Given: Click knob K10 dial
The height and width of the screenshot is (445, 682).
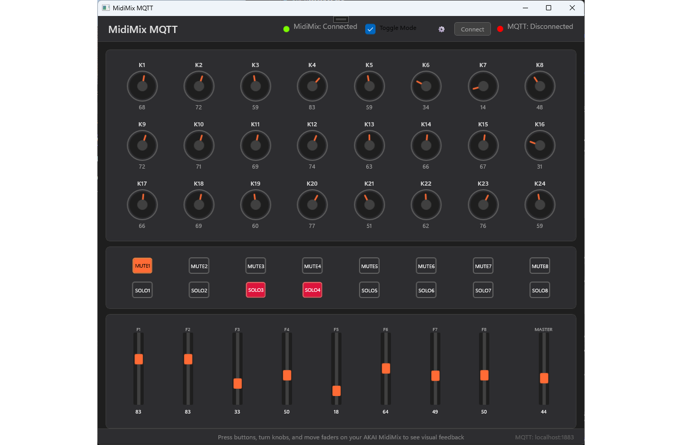Looking at the screenshot, I should click(199, 145).
